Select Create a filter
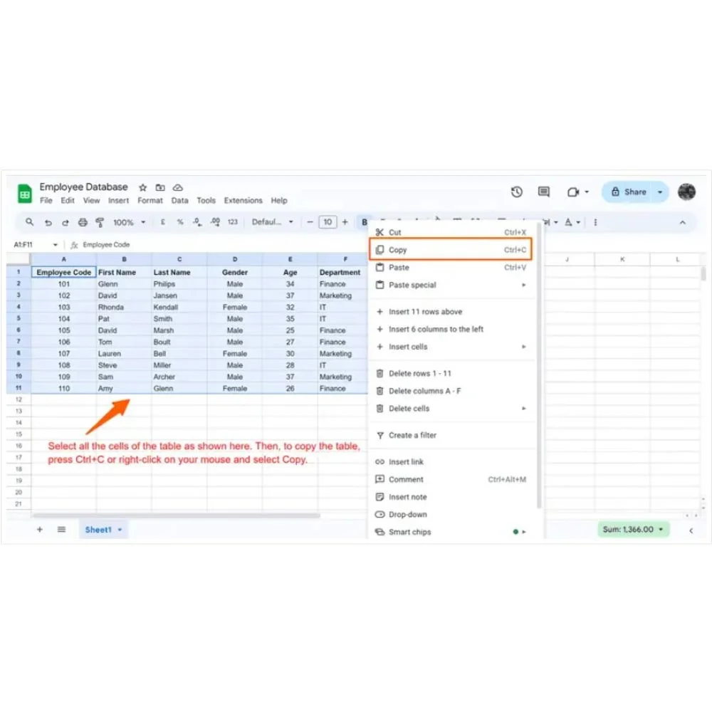Viewport: 712px width, 712px height. coord(451,436)
